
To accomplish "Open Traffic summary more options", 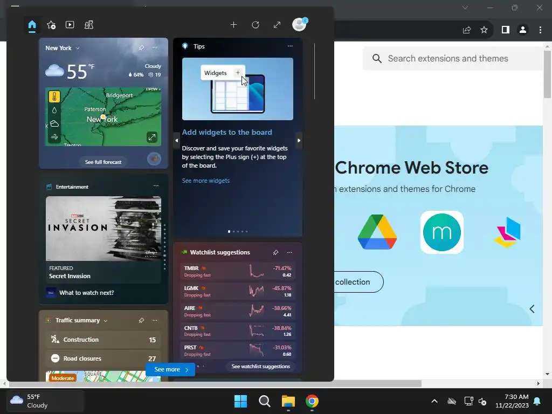I will [x=155, y=320].
